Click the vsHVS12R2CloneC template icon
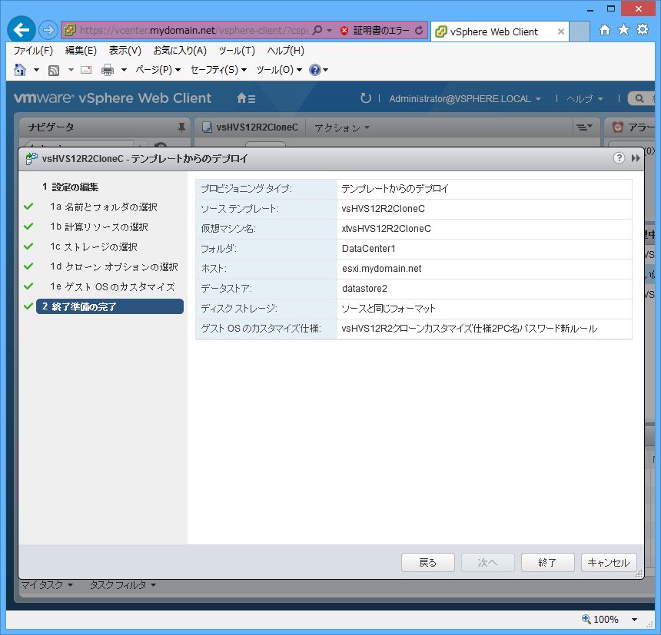 [207, 127]
